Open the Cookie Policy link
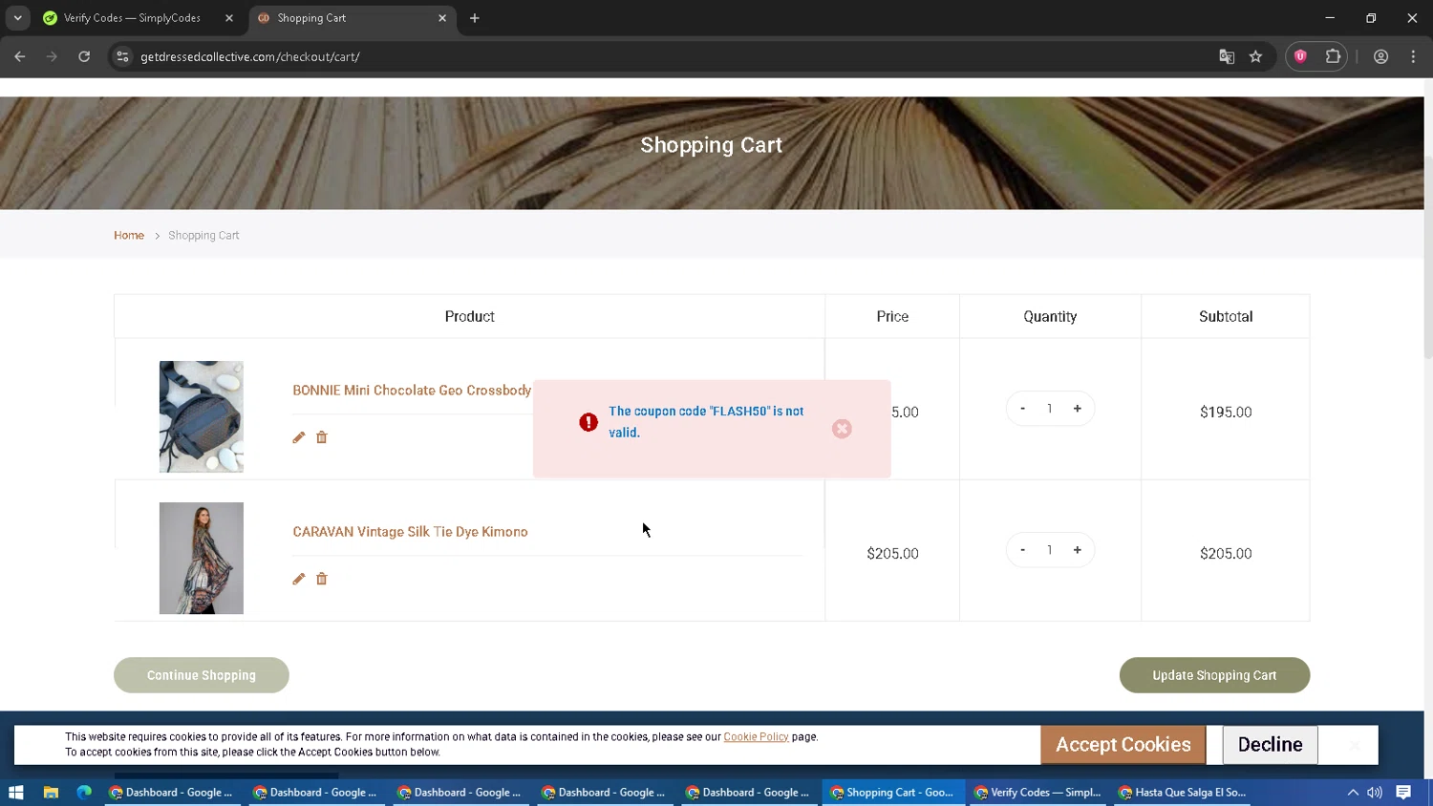Screen dimensions: 1433x806 [x=756, y=737]
